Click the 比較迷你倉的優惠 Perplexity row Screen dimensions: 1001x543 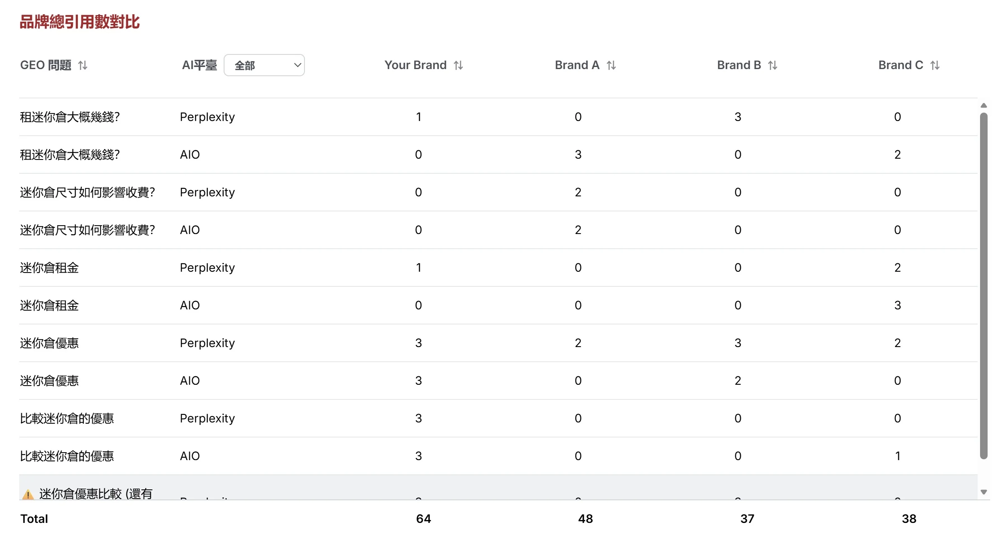[67, 419]
